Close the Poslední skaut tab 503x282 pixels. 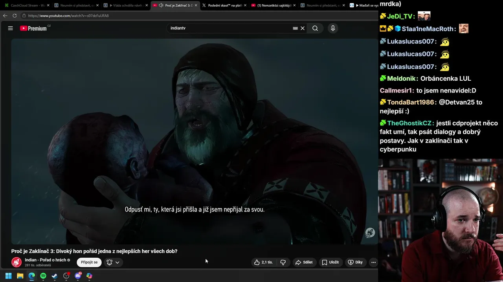(x=245, y=5)
